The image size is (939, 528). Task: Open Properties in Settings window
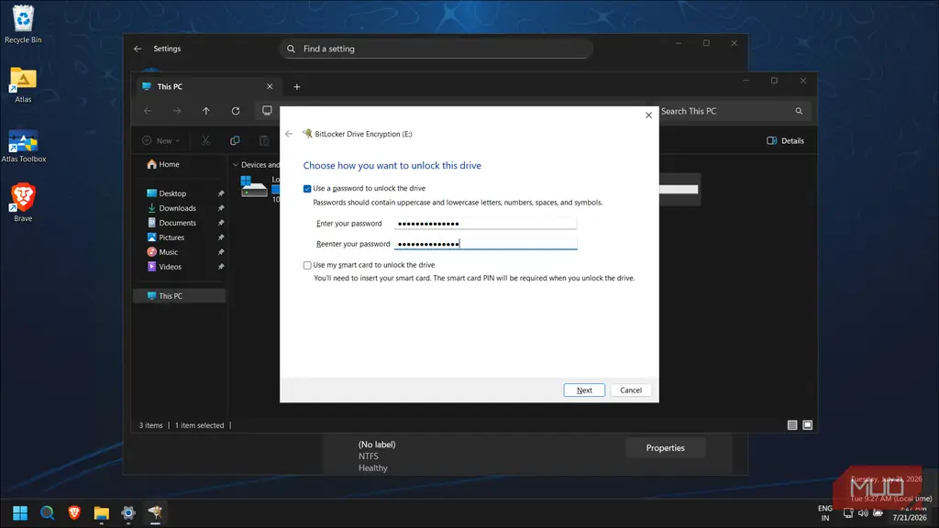point(666,447)
